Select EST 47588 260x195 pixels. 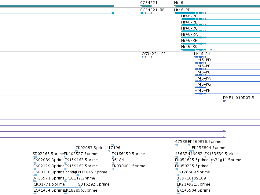click(181, 142)
